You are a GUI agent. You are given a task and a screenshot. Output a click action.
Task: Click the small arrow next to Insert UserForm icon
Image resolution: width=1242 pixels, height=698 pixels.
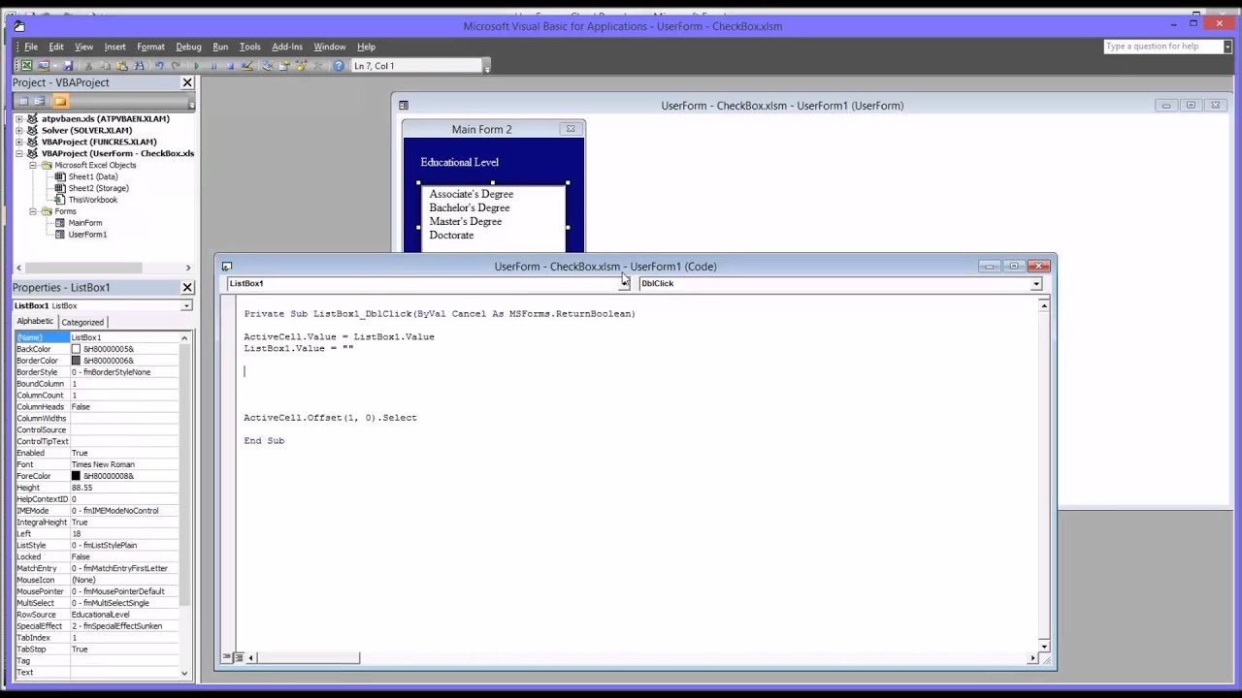pos(54,66)
